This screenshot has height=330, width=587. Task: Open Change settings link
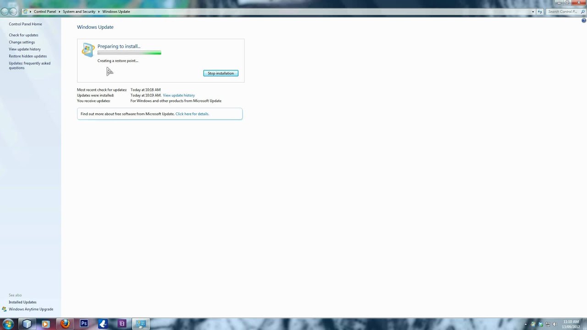pyautogui.click(x=22, y=42)
